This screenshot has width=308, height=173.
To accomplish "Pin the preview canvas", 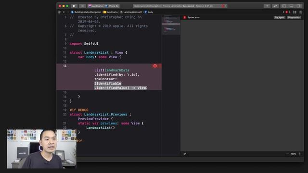I will tap(185, 154).
